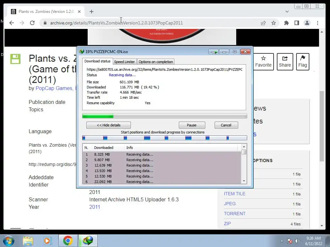This screenshot has width=330, height=247.
Task: Select the Plants vs. Zombies browser tab
Action: click(x=46, y=12)
